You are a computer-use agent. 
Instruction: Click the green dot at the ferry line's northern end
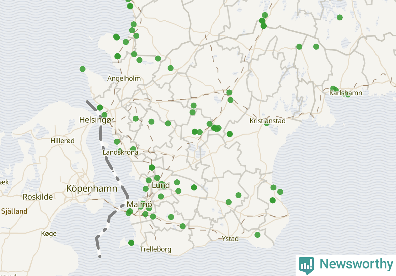100,108
